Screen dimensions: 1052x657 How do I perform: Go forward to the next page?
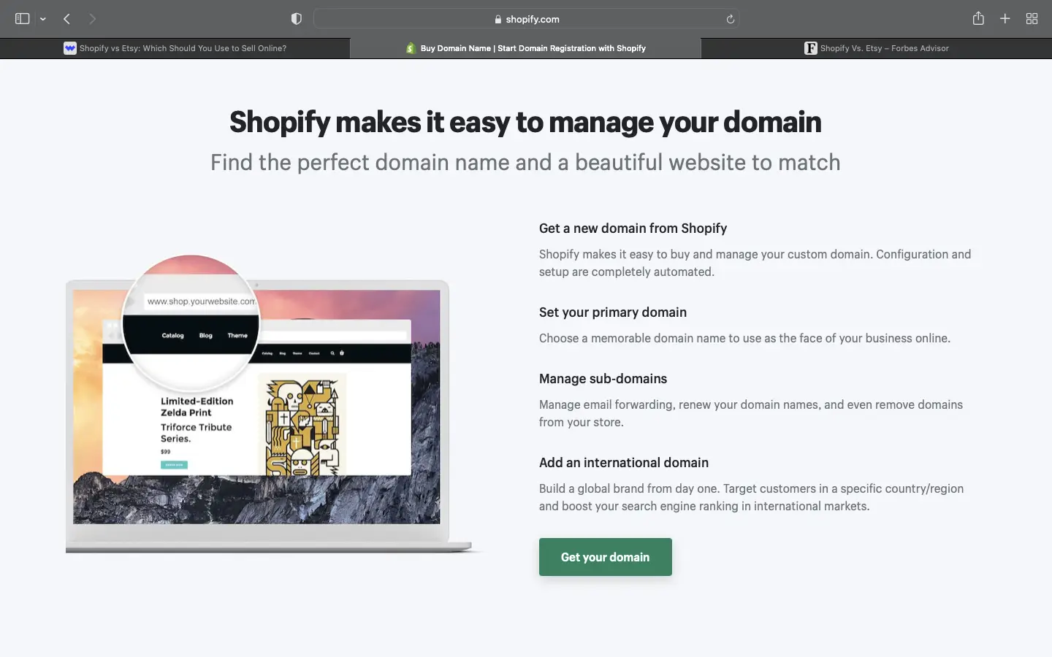tap(92, 19)
